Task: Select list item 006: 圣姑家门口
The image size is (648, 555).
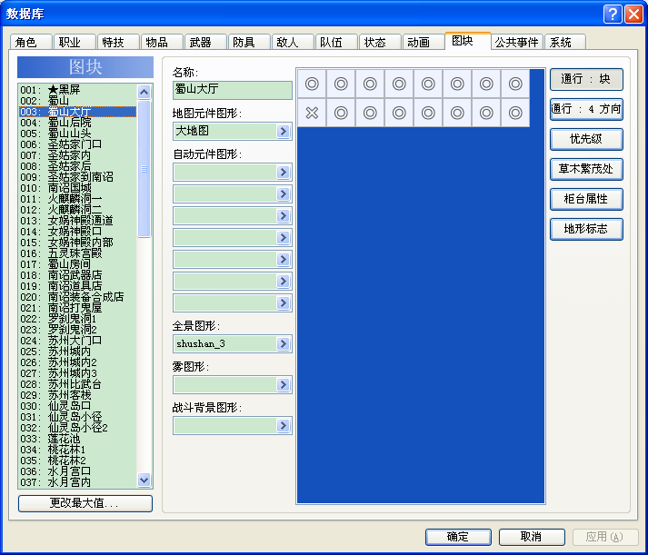Action: click(x=77, y=144)
